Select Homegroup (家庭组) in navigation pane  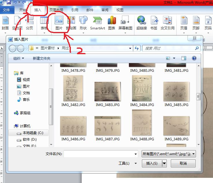click(x=22, y=113)
